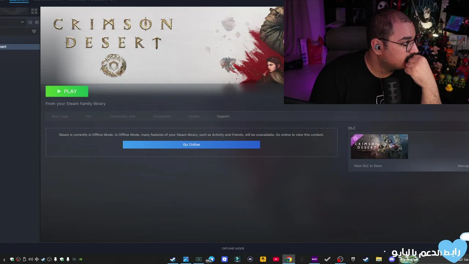
Task: Open Telegram with 99+ badge
Action: tap(210, 260)
